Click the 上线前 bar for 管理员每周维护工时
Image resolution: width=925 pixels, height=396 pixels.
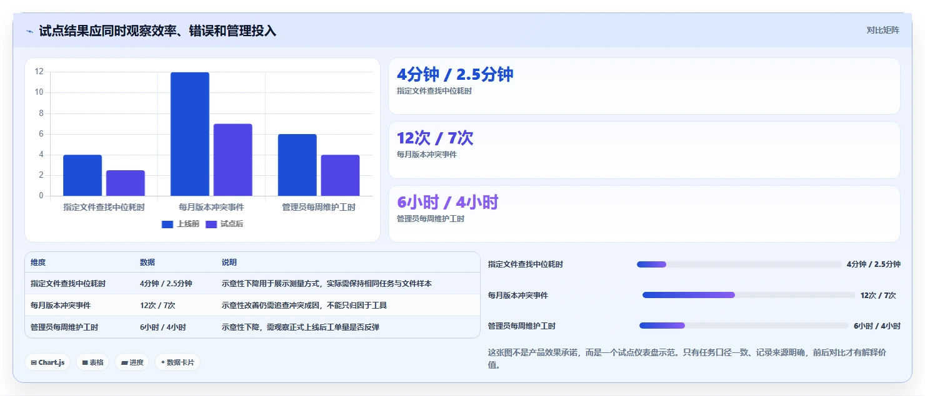coord(297,165)
